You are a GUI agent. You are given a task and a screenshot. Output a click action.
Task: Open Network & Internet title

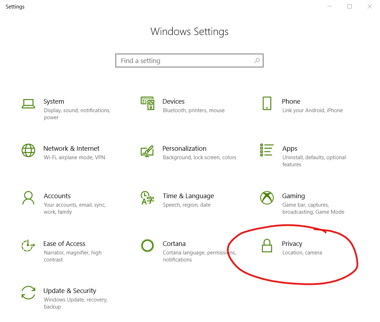click(71, 149)
